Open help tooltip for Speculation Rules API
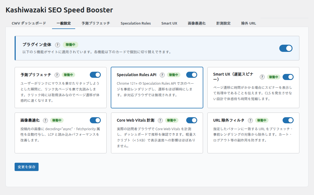The width and height of the screenshot is (314, 195). pyautogui.click(x=162, y=75)
